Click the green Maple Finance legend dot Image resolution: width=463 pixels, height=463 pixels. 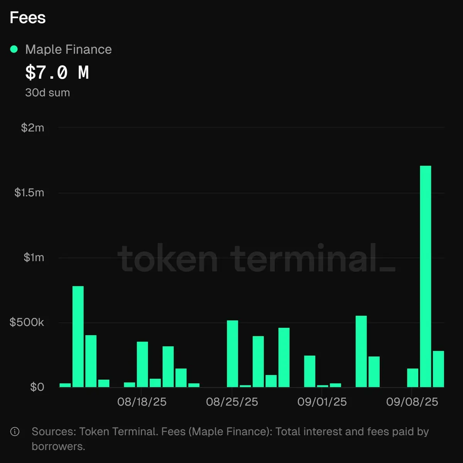14,49
